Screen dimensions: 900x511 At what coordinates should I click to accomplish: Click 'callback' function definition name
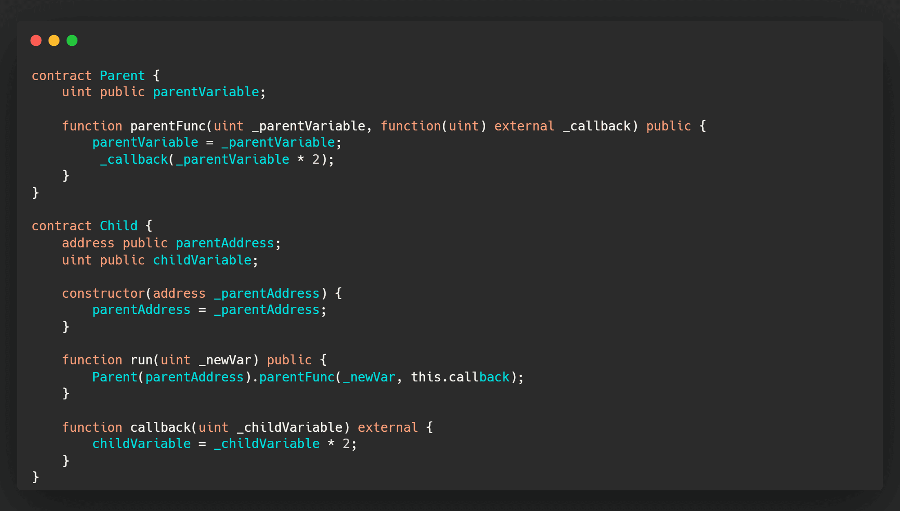coord(160,428)
